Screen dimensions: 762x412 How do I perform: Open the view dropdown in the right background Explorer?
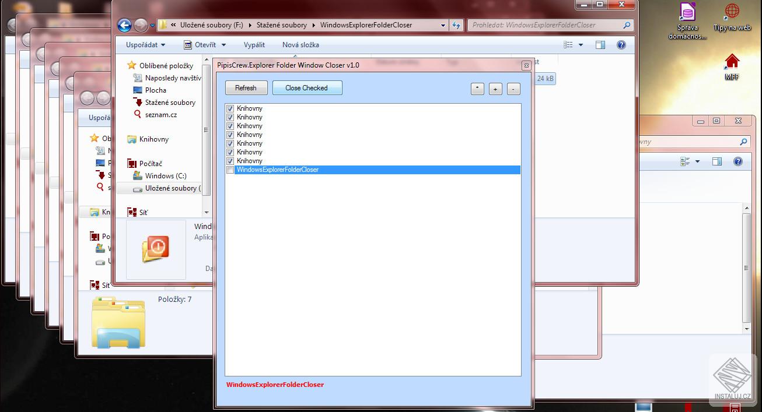697,161
